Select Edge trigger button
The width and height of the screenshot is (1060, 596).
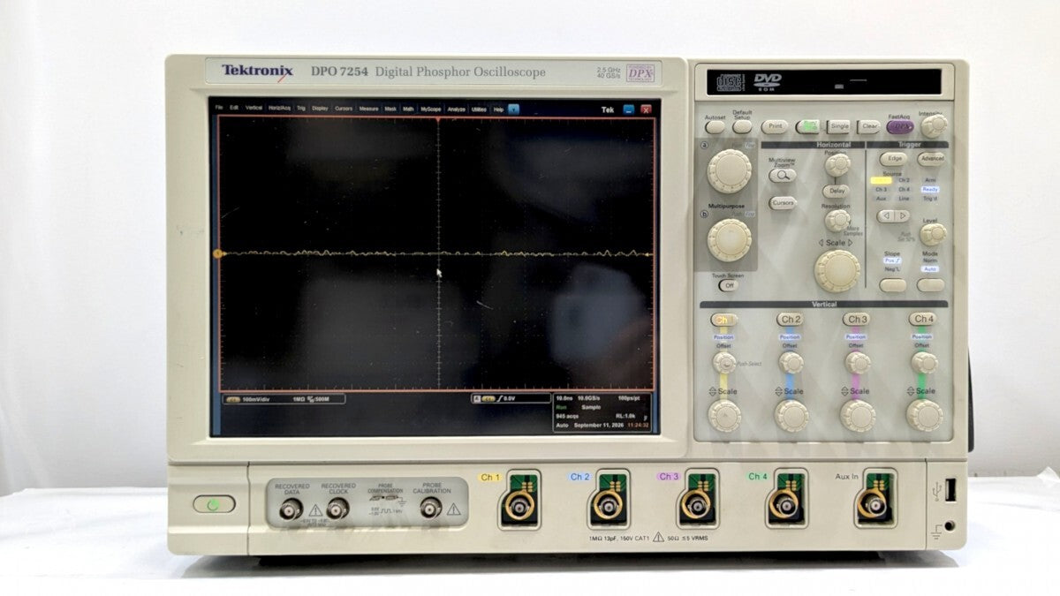pyautogui.click(x=894, y=159)
